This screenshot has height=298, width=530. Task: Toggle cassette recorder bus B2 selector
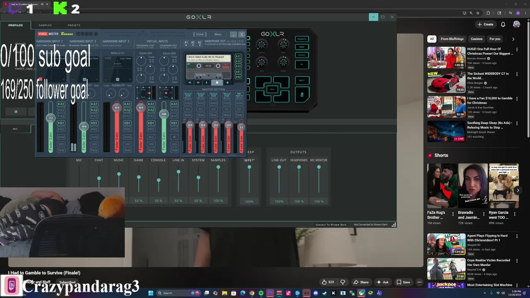pos(238,77)
